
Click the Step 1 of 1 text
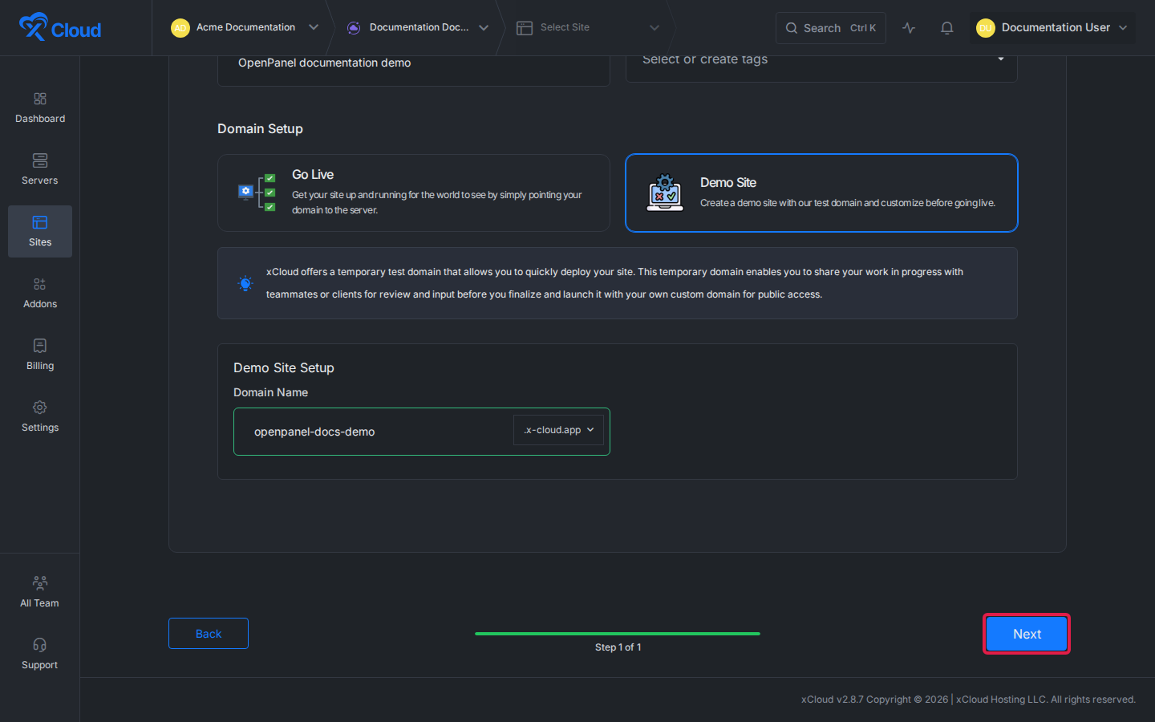click(x=618, y=647)
